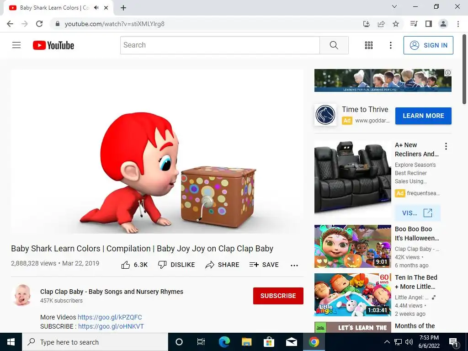Focus the YouTube search field
Image resolution: width=468 pixels, height=351 pixels.
click(x=220, y=45)
